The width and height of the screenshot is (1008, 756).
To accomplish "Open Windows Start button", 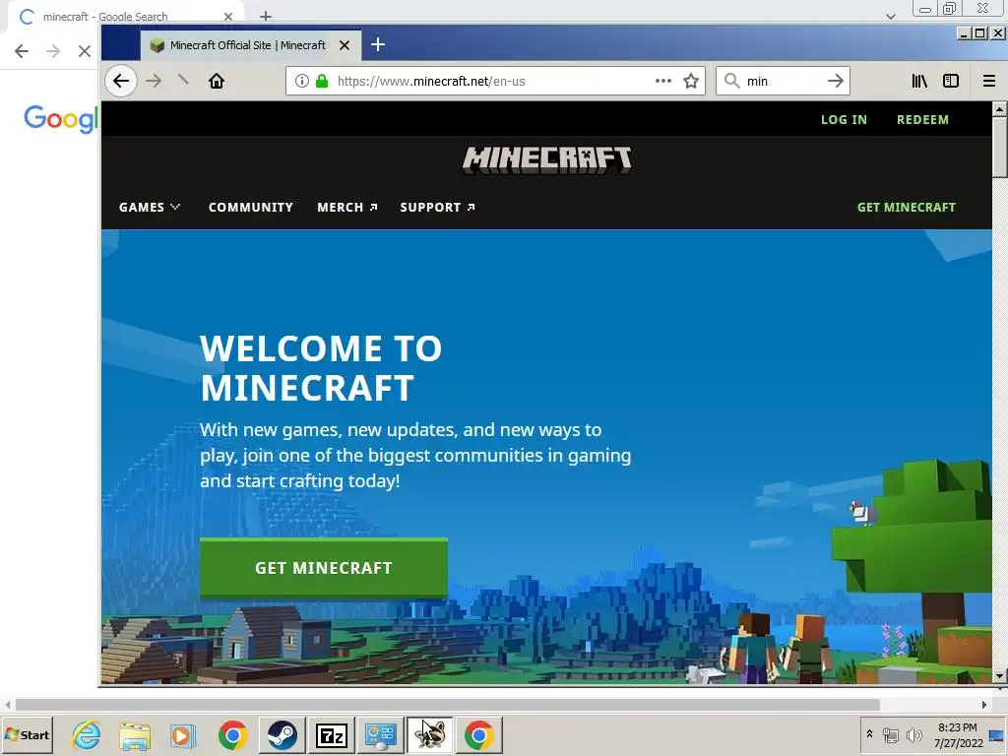I will tap(27, 734).
